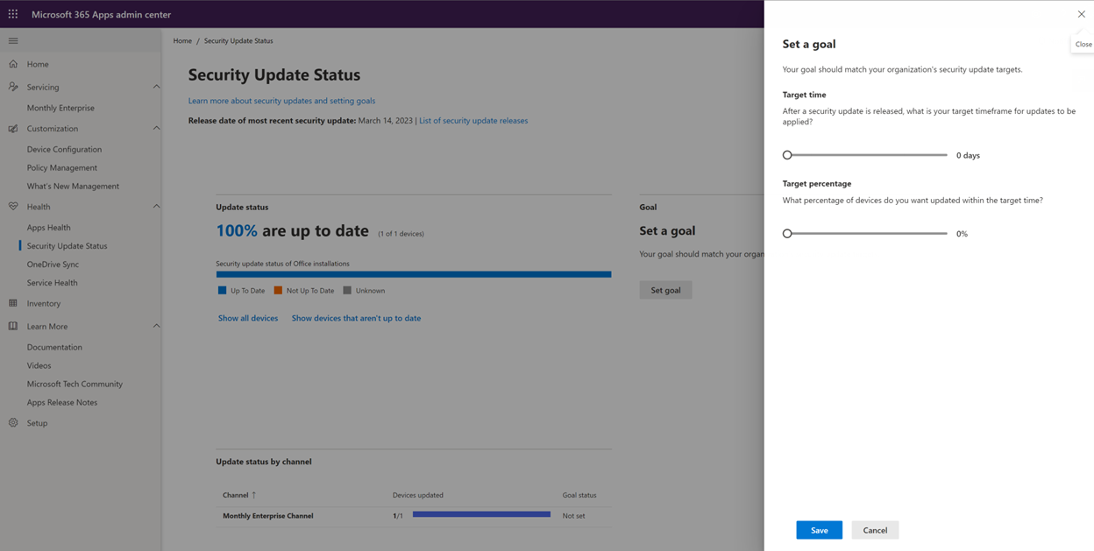Collapse the sidebar with the hamburger icon

(x=12, y=40)
